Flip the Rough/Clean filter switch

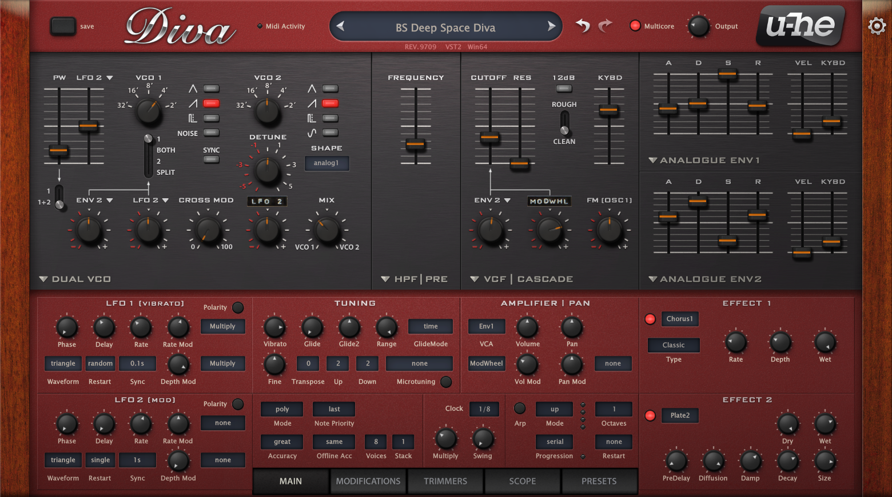(x=564, y=123)
